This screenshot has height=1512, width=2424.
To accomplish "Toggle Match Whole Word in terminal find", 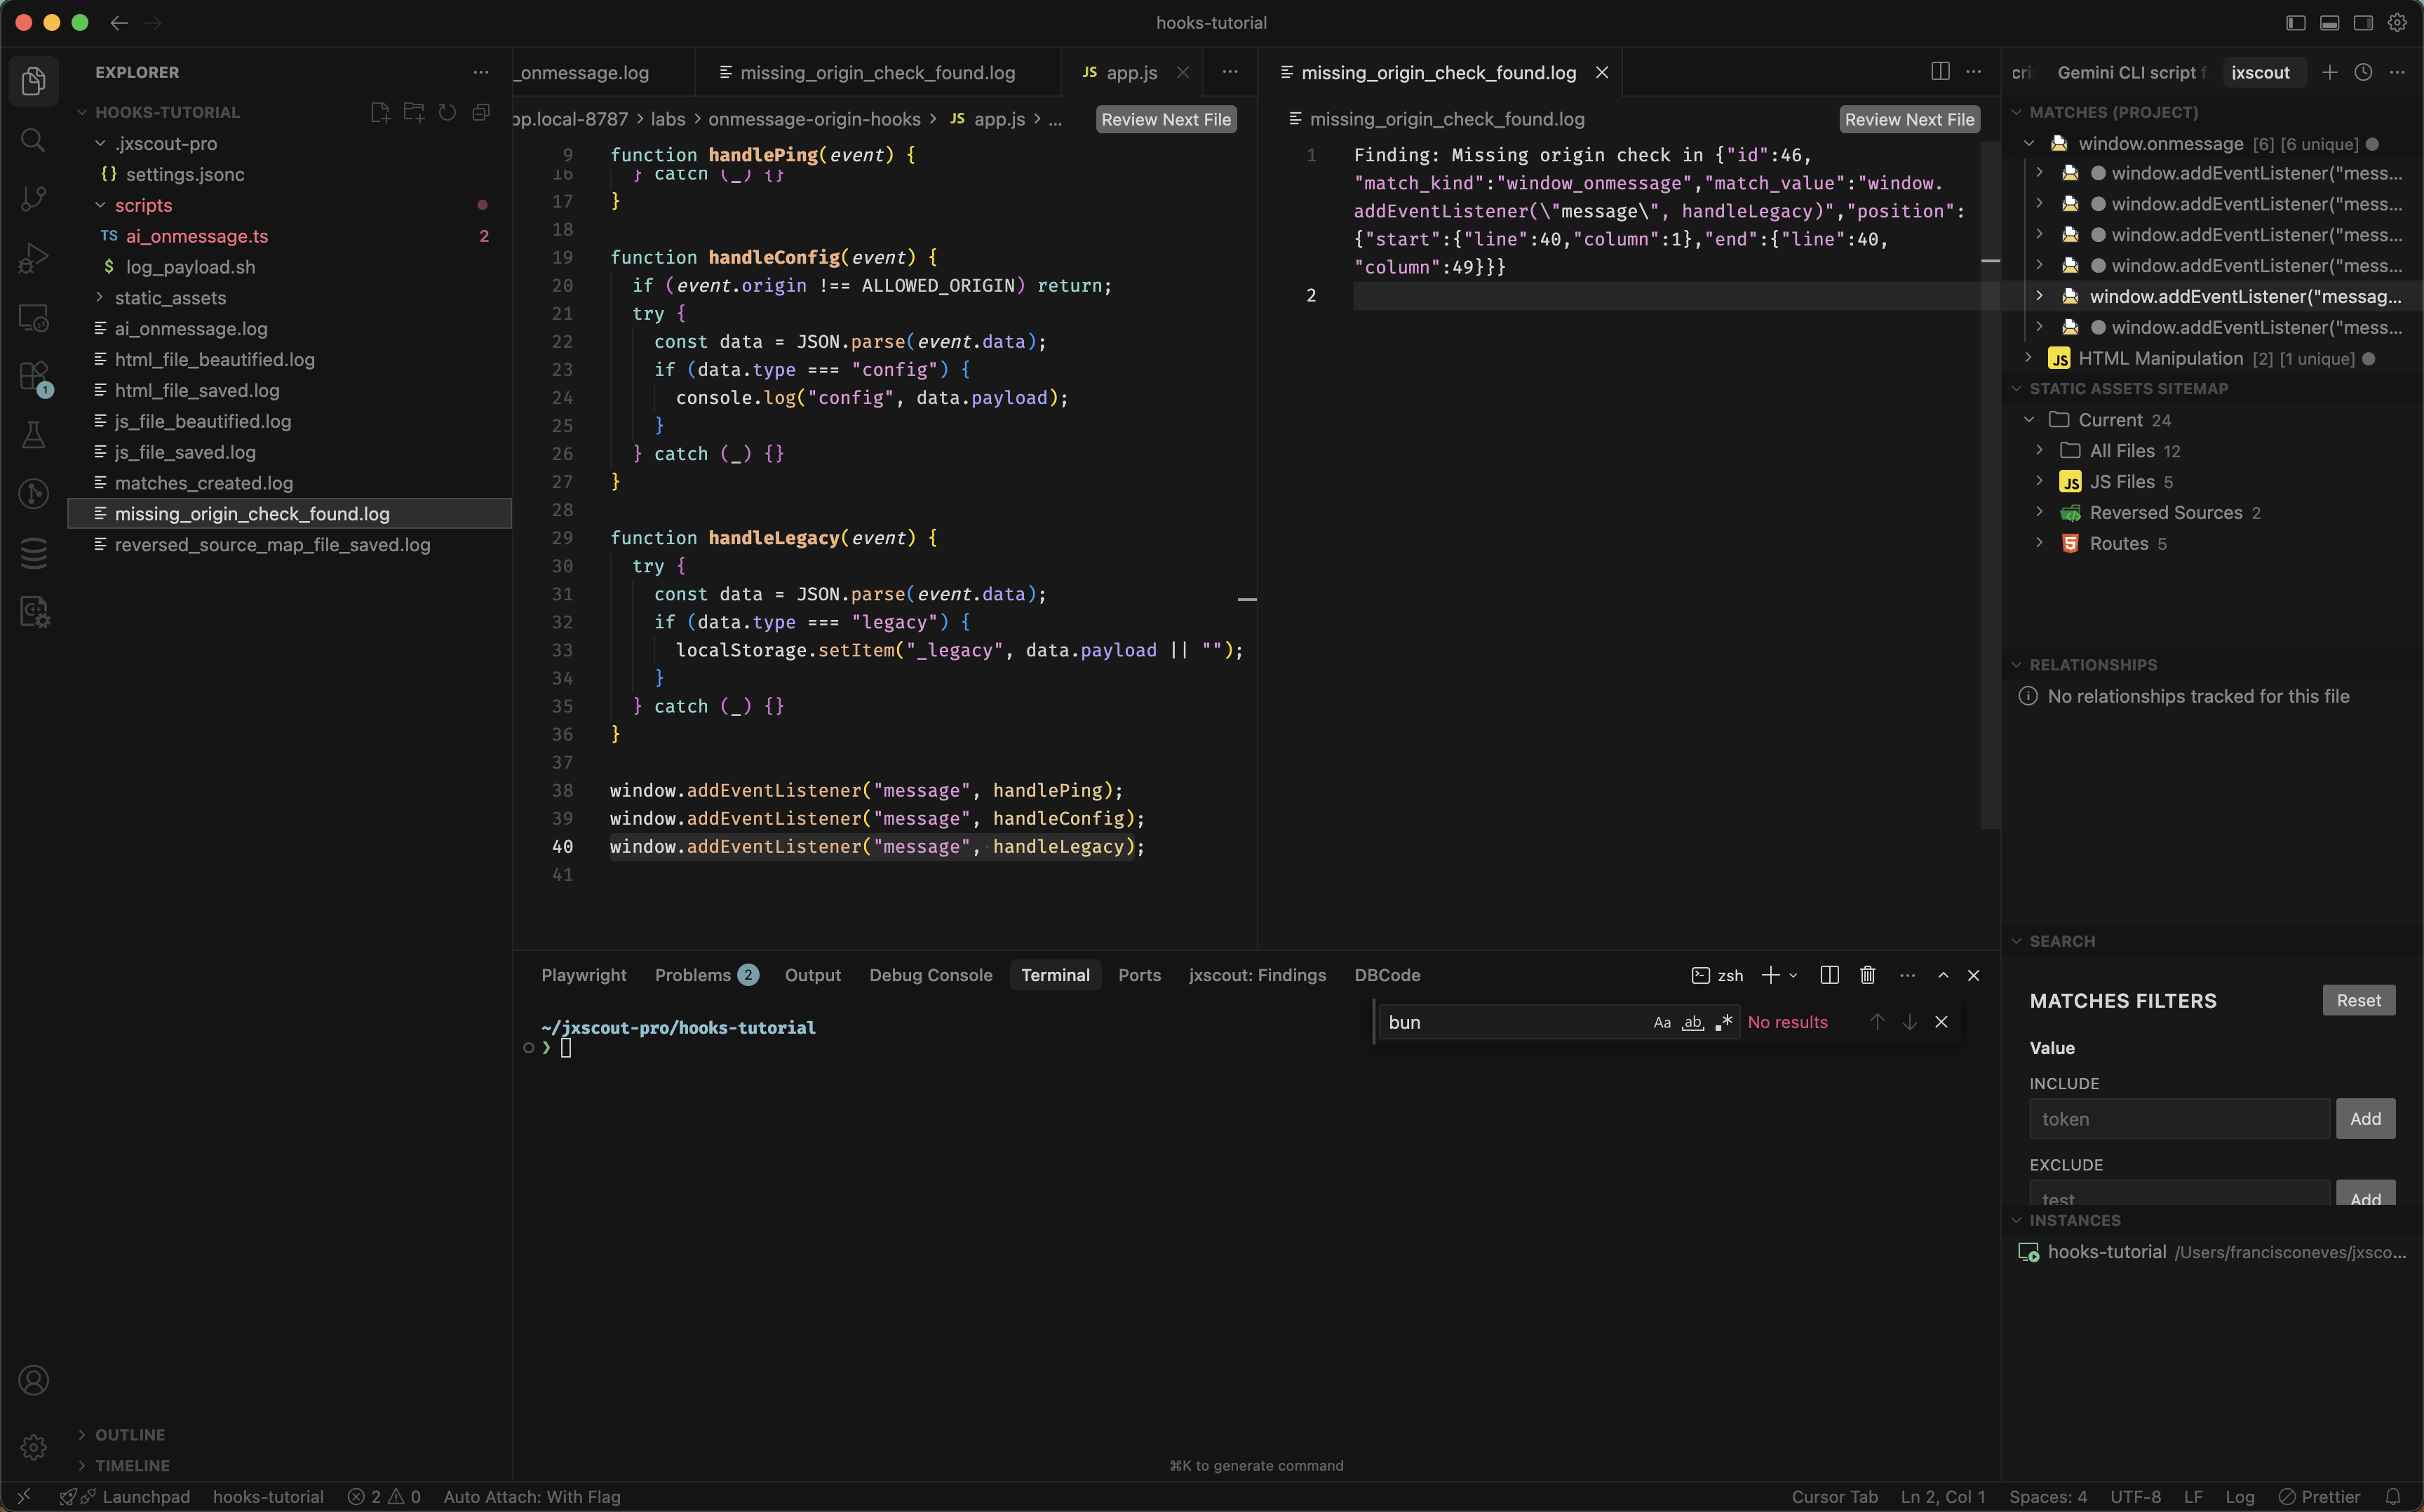I will (1692, 1022).
